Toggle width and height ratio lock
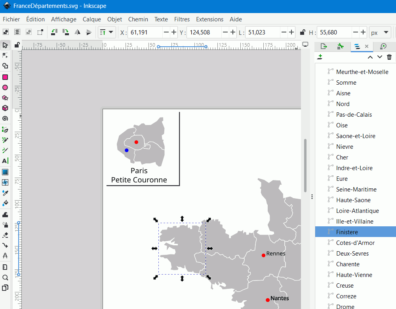Screen dimensions: 396x309 (x=302, y=32)
